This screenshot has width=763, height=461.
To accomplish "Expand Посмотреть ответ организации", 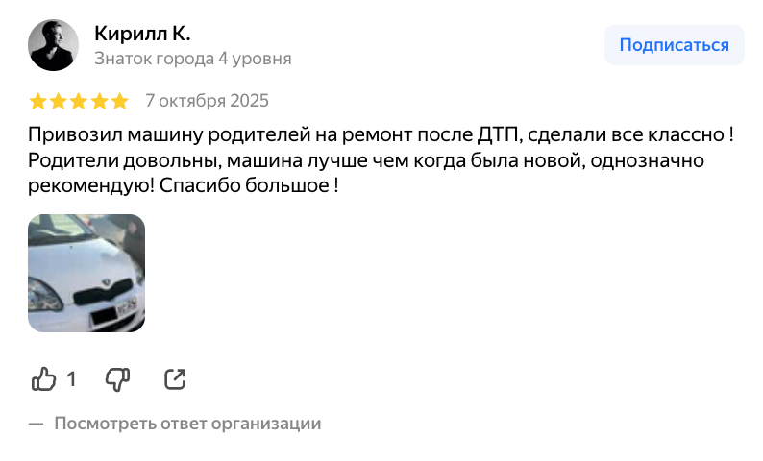I will tap(187, 424).
